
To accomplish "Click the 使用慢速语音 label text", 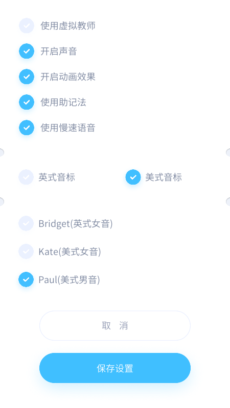I will (x=68, y=127).
